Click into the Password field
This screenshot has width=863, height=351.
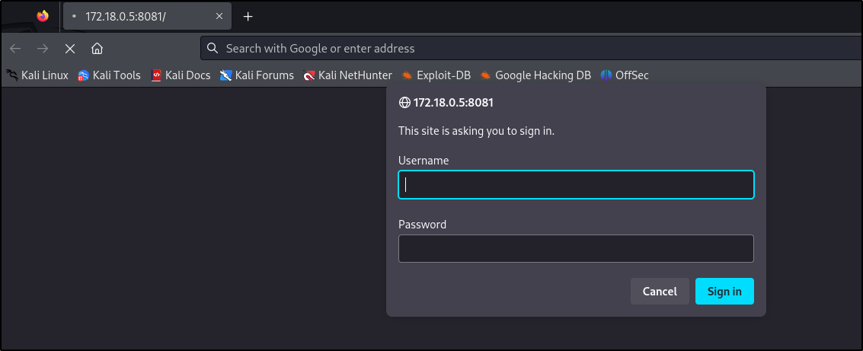(576, 248)
